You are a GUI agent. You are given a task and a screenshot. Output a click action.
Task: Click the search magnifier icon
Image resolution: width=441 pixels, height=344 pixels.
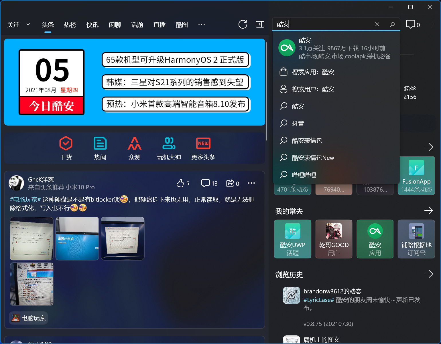[x=392, y=24]
